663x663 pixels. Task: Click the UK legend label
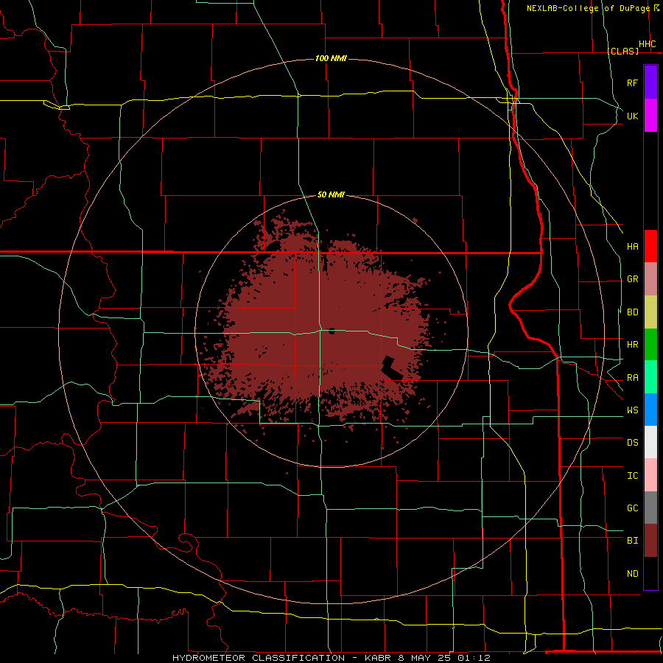(632, 116)
